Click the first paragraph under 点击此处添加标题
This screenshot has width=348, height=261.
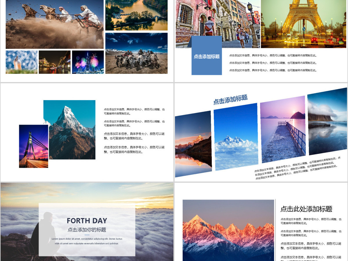[311, 221]
